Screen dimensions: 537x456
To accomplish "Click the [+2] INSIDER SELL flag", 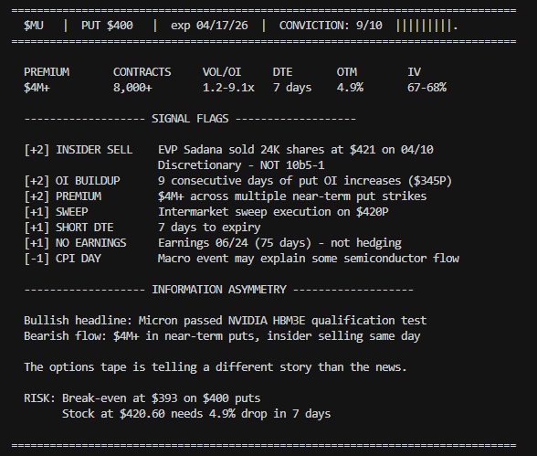I will coord(79,150).
